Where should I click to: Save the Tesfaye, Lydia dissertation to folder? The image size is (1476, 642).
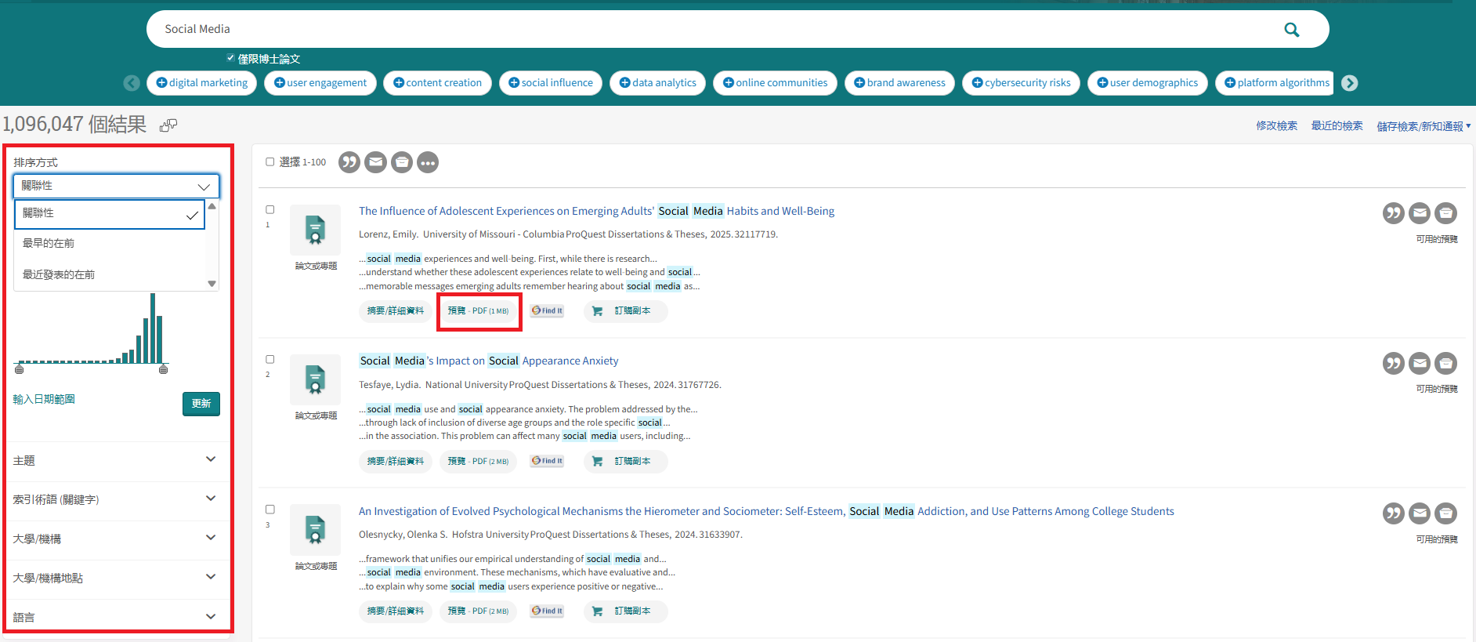[1445, 363]
